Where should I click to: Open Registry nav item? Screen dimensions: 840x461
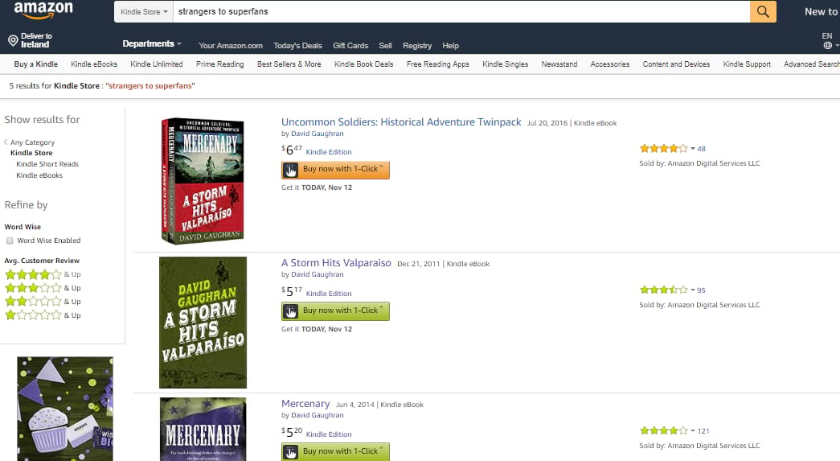[x=417, y=46]
